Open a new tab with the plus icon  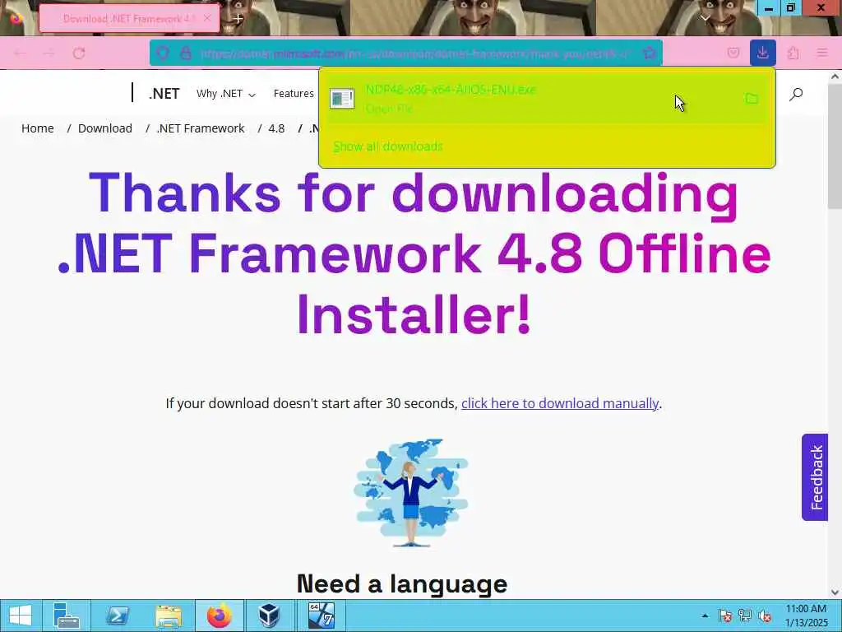point(238,18)
